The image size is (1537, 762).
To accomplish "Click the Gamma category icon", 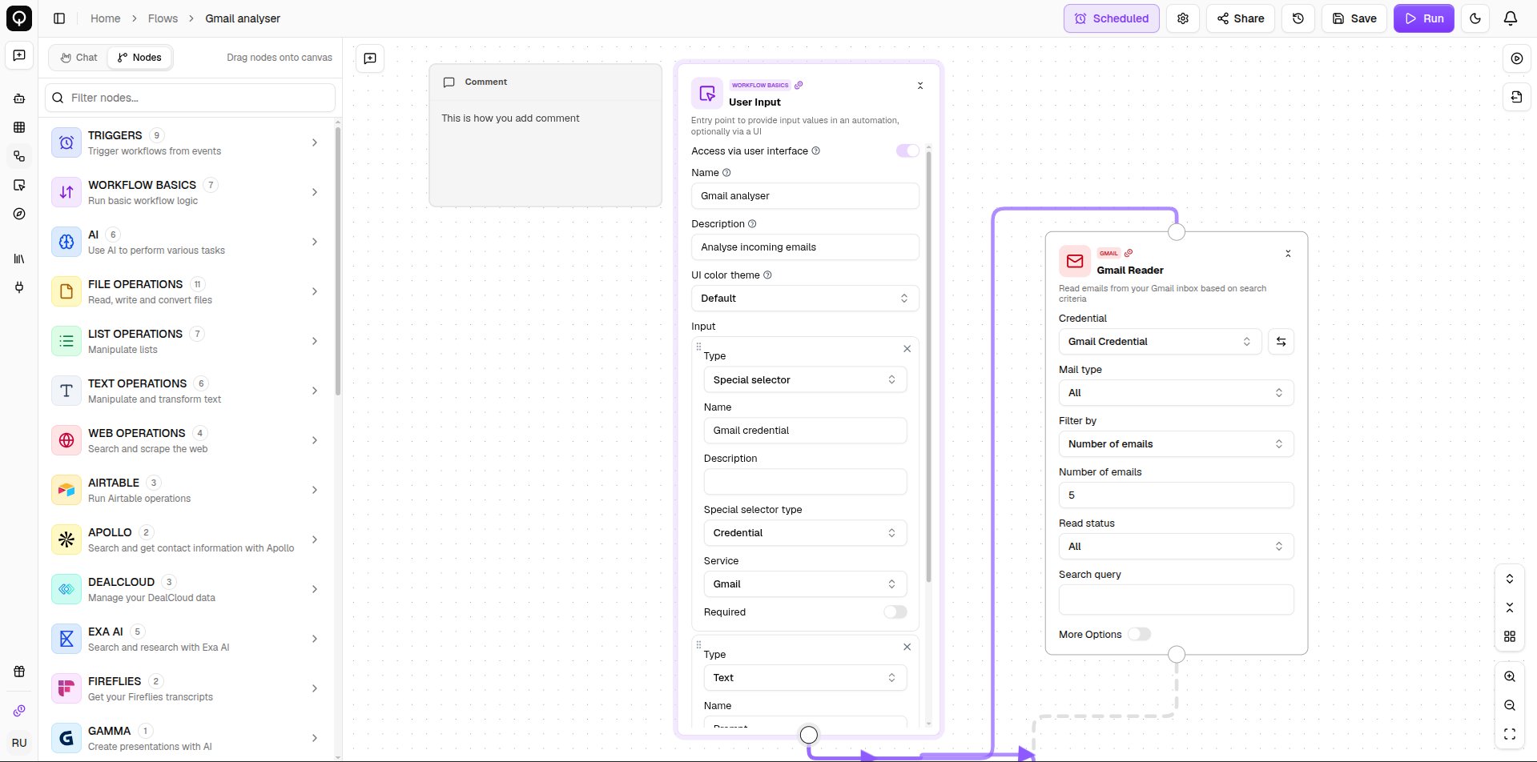I will click(x=66, y=738).
